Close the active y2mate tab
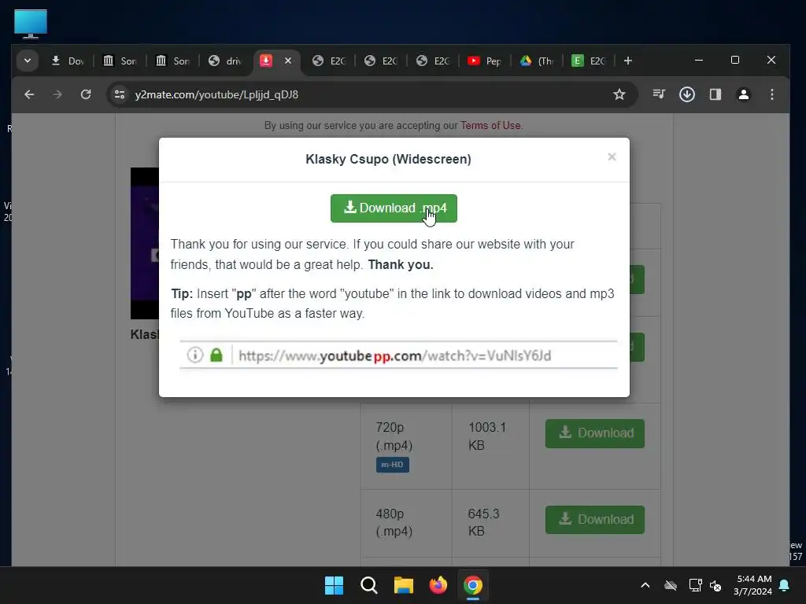 pyautogui.click(x=288, y=61)
